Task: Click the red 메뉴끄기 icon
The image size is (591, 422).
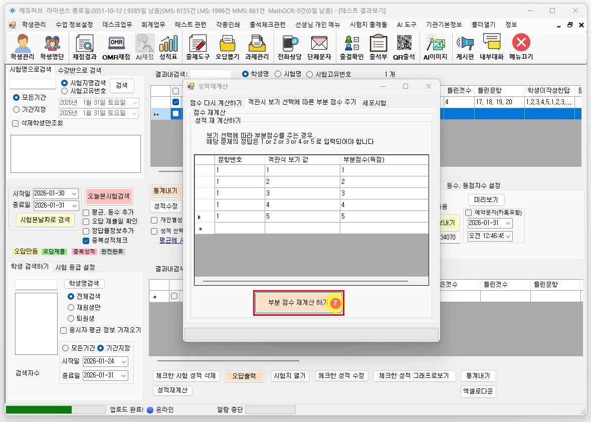Action: point(521,48)
